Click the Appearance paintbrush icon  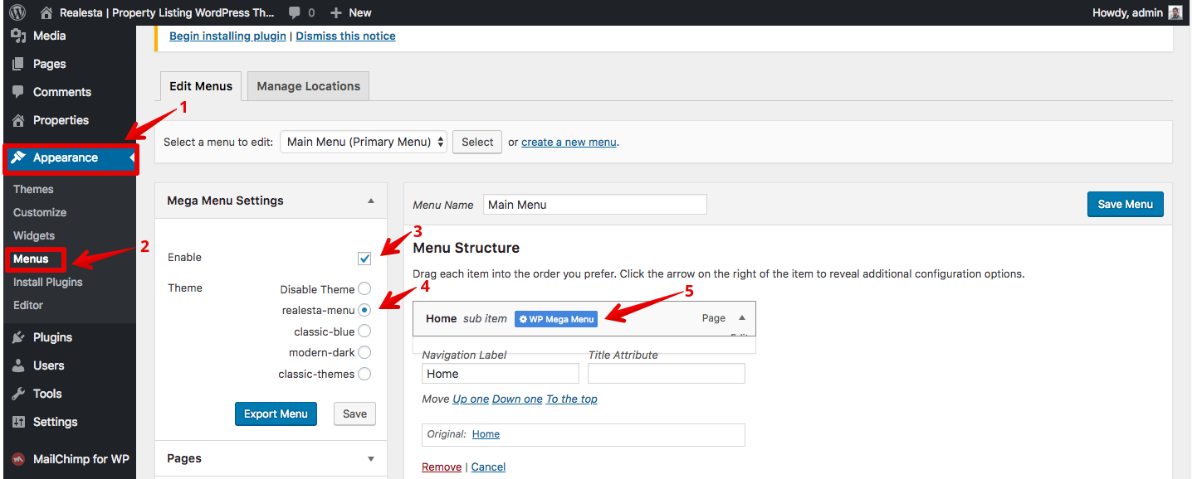click(18, 157)
